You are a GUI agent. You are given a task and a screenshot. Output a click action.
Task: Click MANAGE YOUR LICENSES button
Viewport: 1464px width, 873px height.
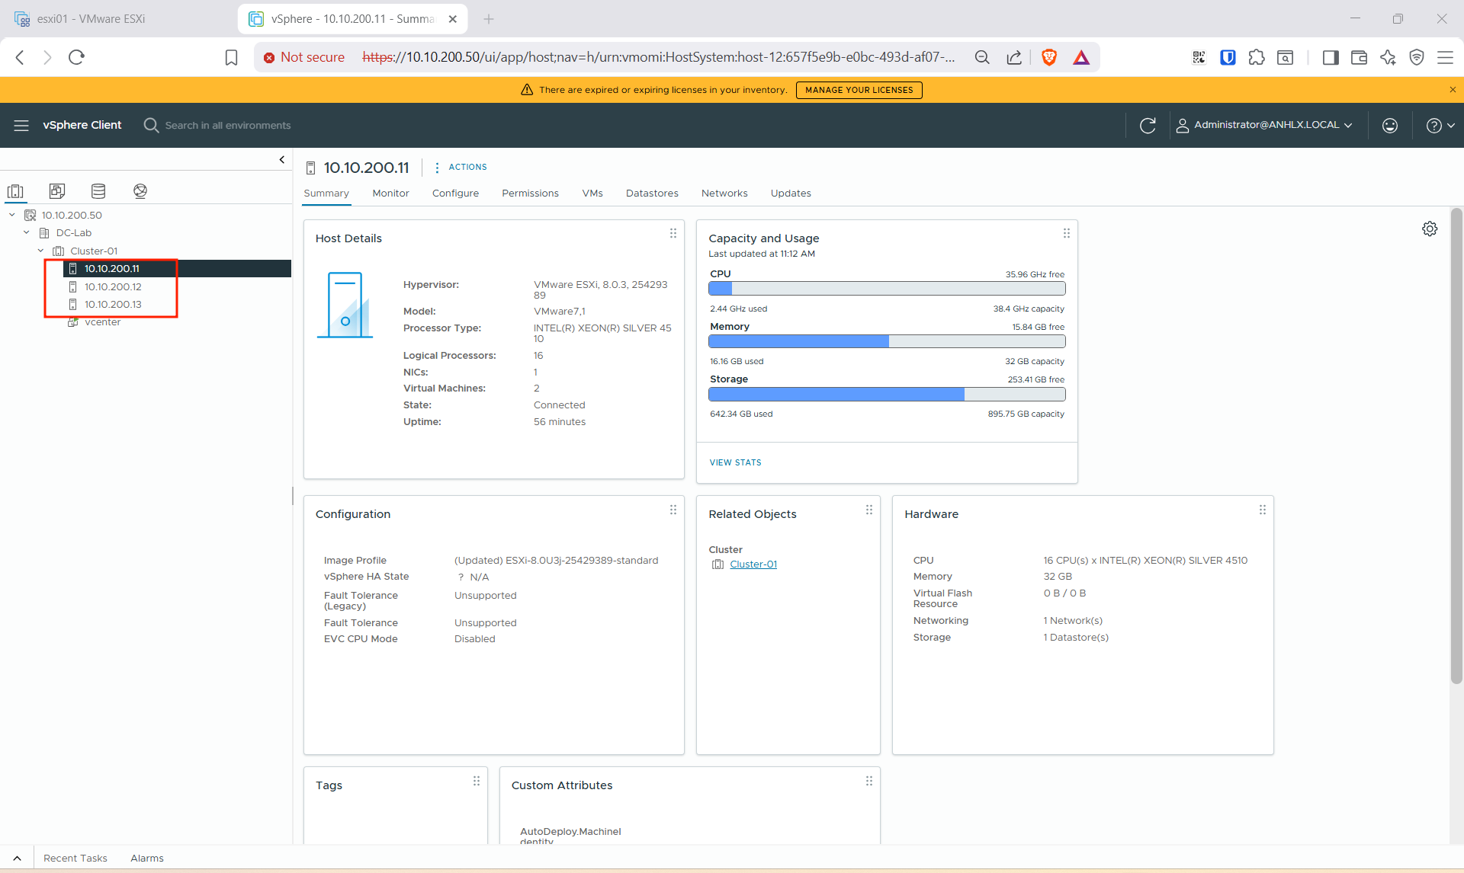pos(859,90)
